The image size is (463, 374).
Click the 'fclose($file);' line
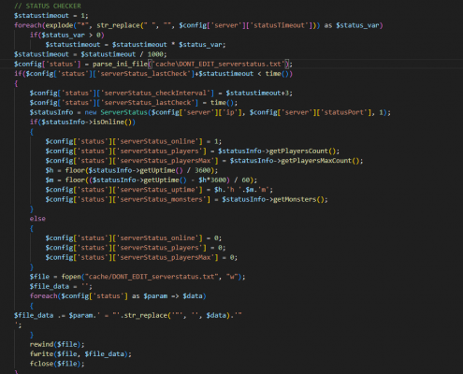pyautogui.click(x=57, y=364)
